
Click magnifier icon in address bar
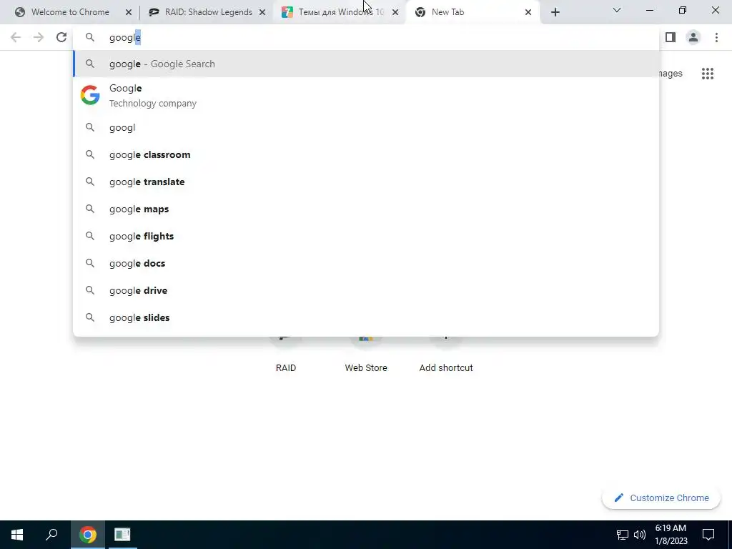point(90,37)
